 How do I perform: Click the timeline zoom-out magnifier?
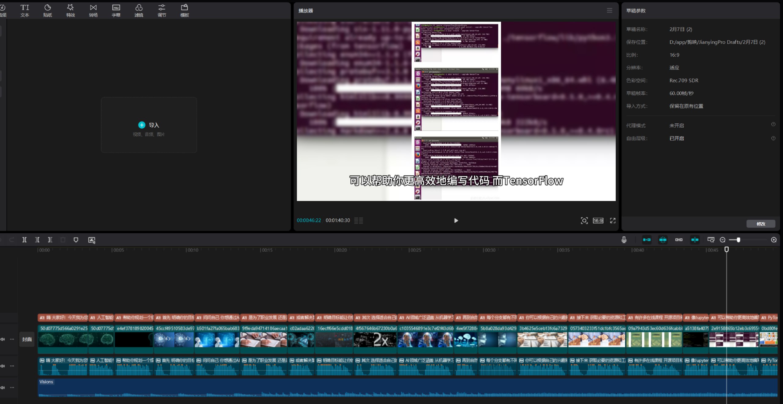(722, 240)
